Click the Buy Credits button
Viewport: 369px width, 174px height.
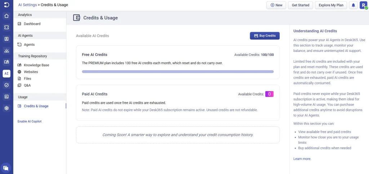pyautogui.click(x=264, y=36)
